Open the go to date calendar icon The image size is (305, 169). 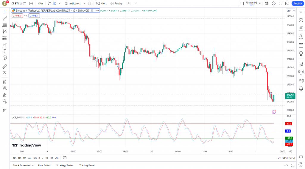click(65, 158)
